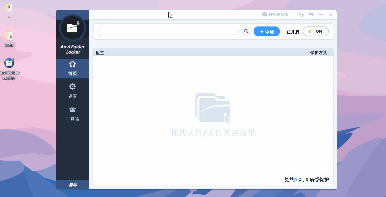Image resolution: width=386 pixels, height=197 pixels.
Task: Click the 位置 column header
Action: (x=100, y=53)
